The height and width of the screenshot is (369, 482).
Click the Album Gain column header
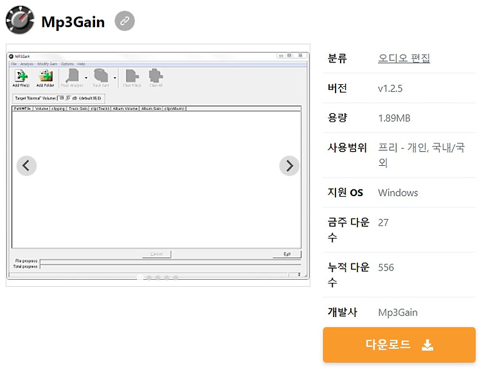[x=151, y=109]
